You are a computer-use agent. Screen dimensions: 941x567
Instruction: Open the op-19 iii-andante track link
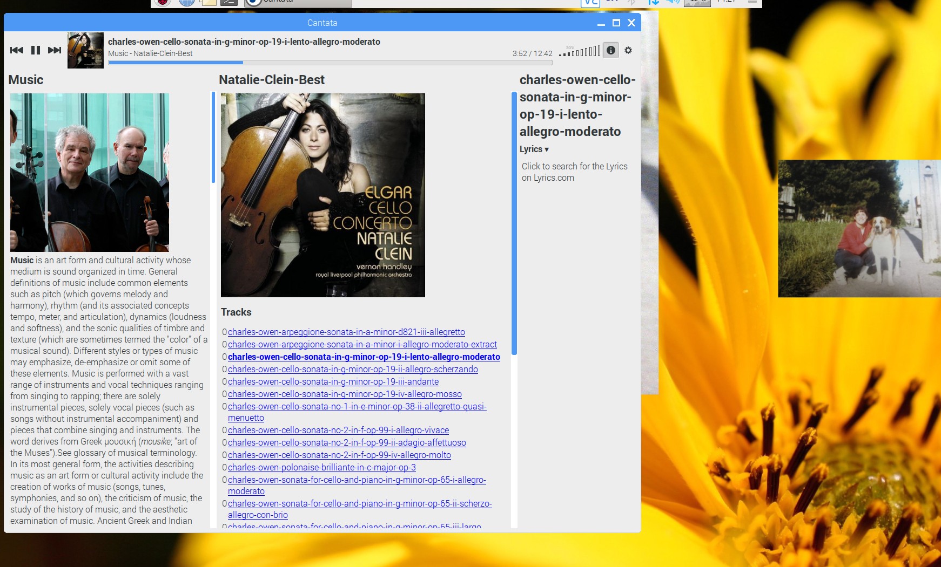point(333,382)
